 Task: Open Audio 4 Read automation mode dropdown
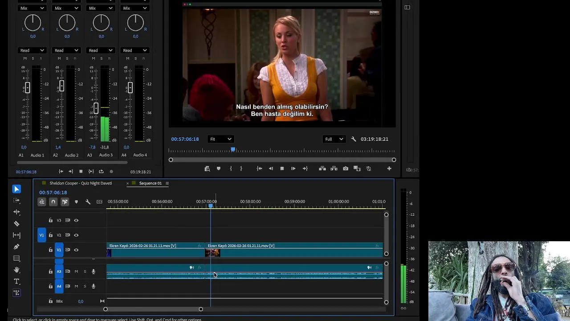pyautogui.click(x=135, y=50)
